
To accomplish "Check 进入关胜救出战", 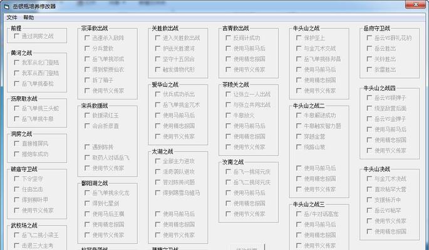I will click(x=158, y=38).
